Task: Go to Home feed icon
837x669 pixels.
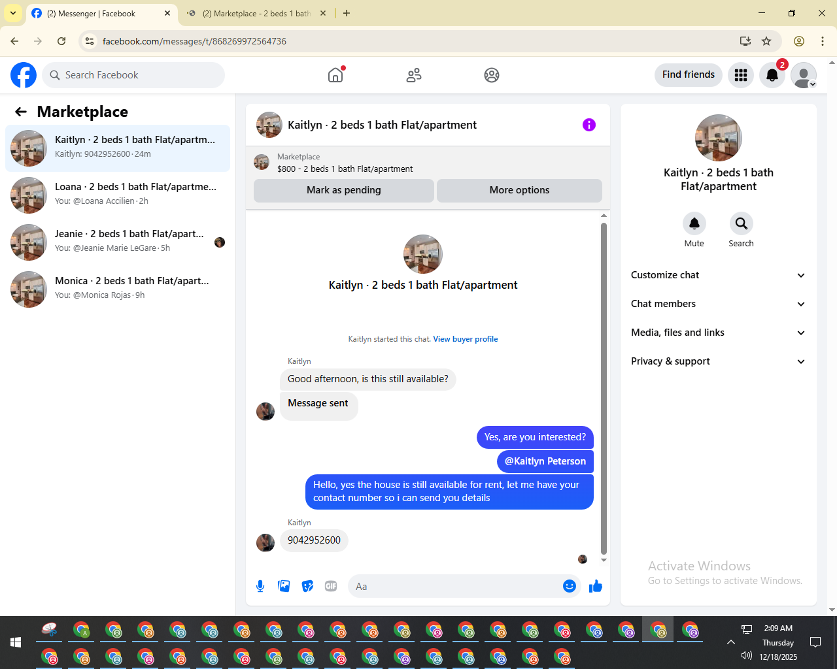Action: pyautogui.click(x=335, y=75)
